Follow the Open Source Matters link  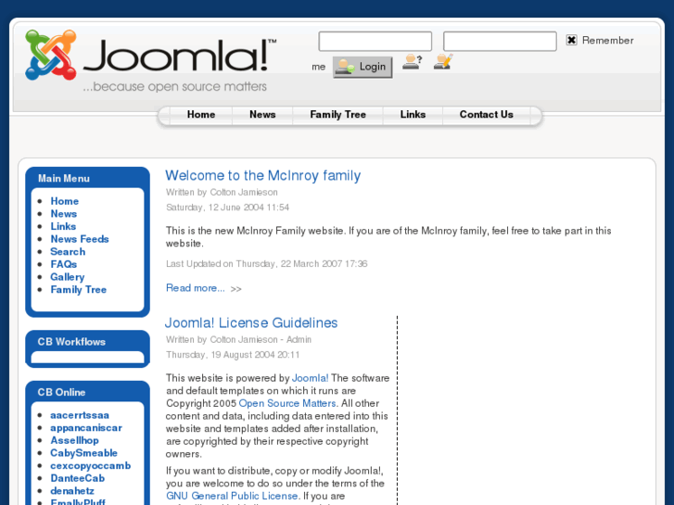coord(287,403)
